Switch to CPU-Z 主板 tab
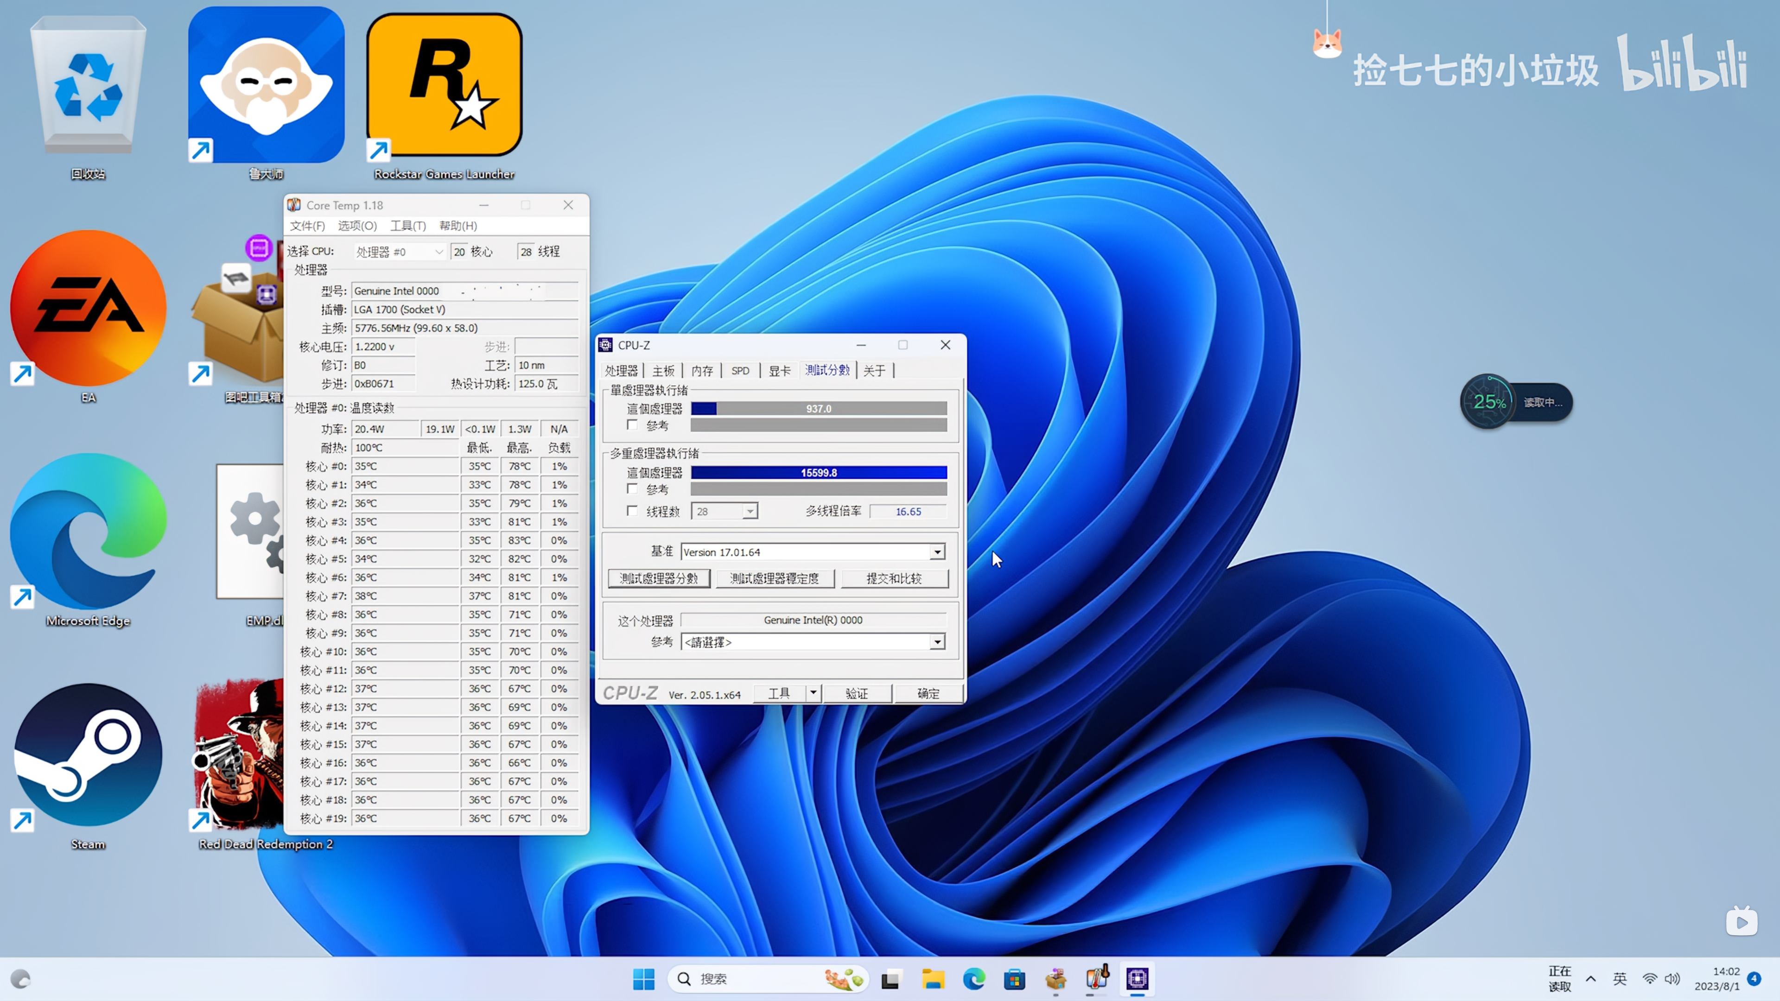 663,371
